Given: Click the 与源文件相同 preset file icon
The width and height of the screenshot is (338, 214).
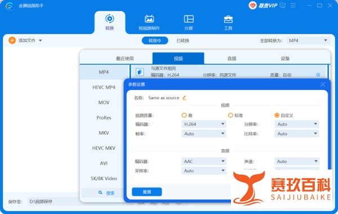Looking at the screenshot, I should (140, 72).
